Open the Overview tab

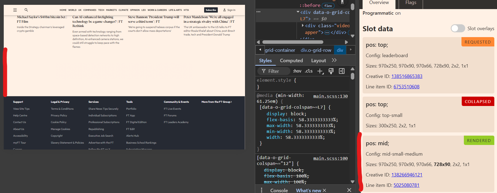click(x=379, y=3)
